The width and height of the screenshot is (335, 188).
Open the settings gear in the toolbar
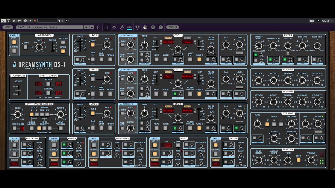click(x=114, y=27)
